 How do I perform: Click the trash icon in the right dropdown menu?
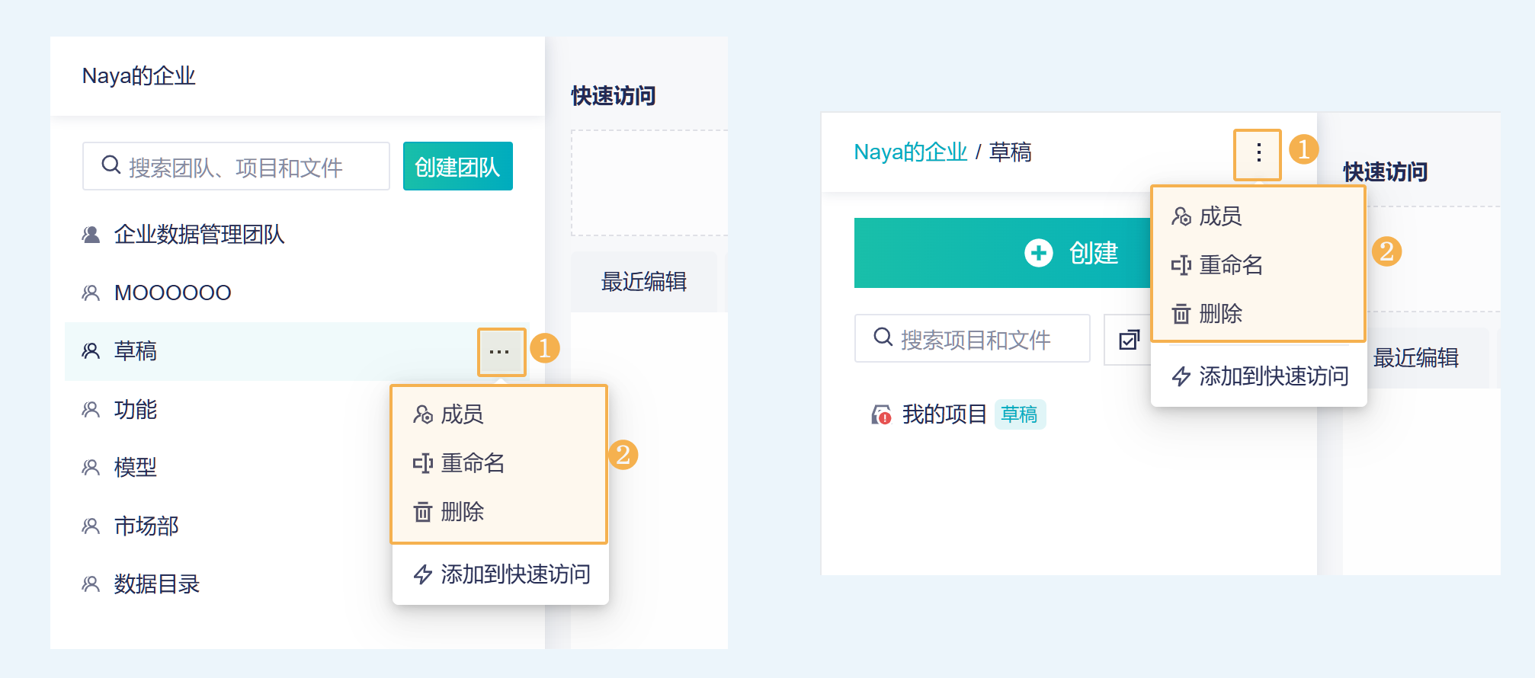coord(1181,314)
